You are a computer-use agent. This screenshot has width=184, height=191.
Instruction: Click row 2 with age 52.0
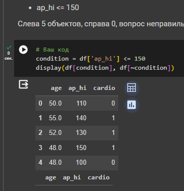tap(77, 133)
